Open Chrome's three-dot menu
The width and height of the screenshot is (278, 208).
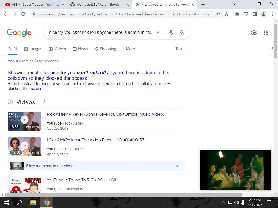272,14
